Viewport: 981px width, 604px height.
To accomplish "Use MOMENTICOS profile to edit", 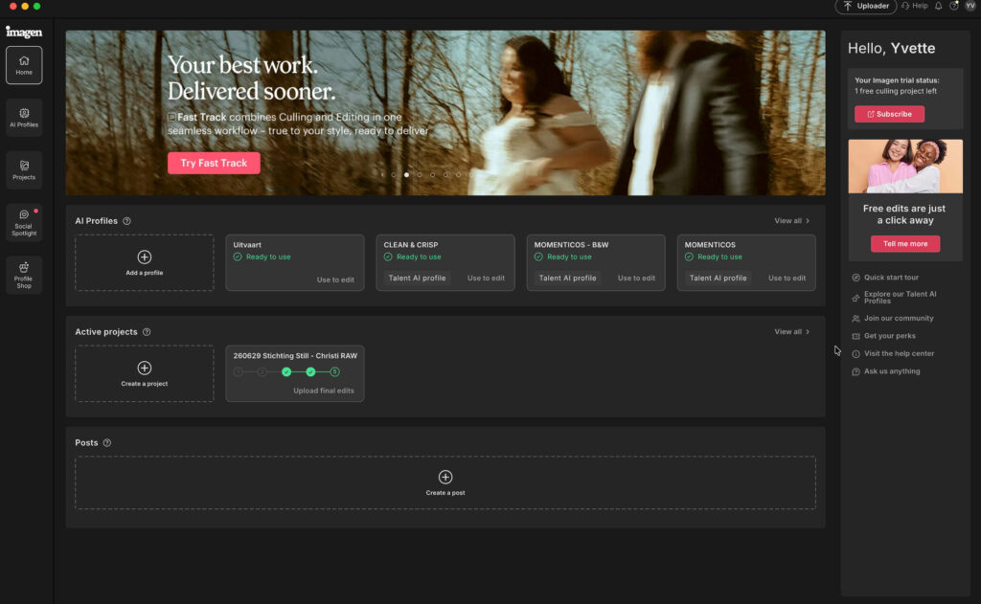I will 787,279.
